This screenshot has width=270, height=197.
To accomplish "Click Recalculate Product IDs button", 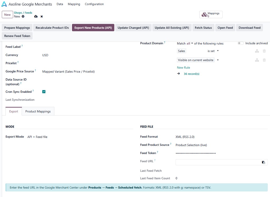I will pyautogui.click(x=52, y=28).
